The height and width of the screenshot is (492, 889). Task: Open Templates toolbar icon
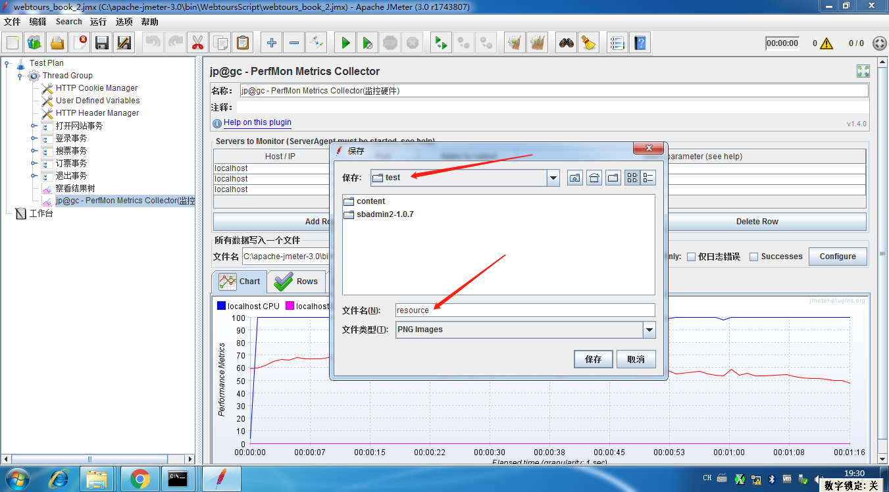coord(35,43)
